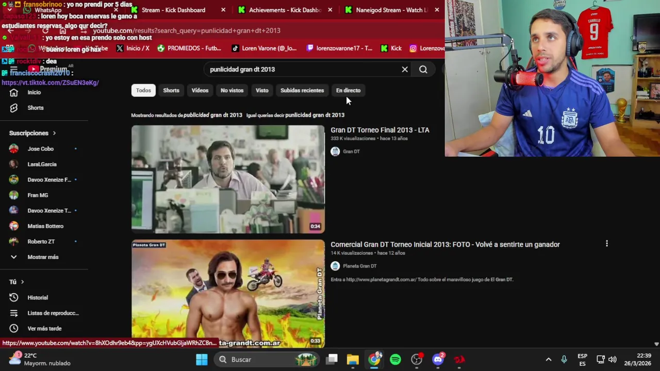Viewport: 660px width, 371px height.
Task: Close the Achievements - Kick tab
Action: click(330, 10)
